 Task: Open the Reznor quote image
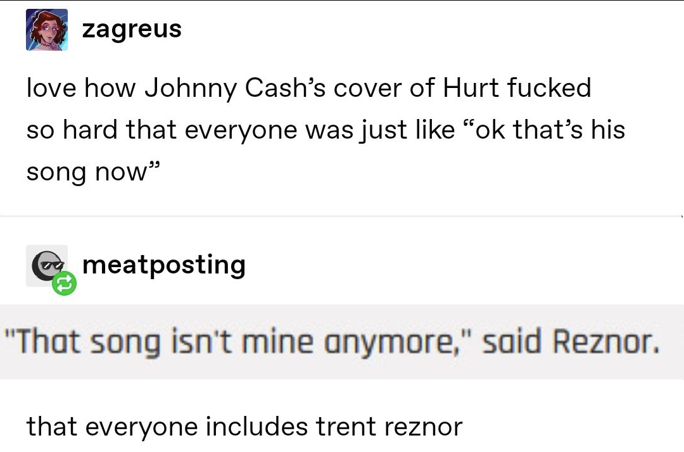tap(342, 342)
